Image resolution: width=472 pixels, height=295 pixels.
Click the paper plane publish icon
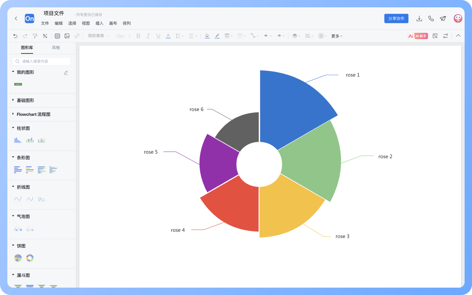coord(443,18)
